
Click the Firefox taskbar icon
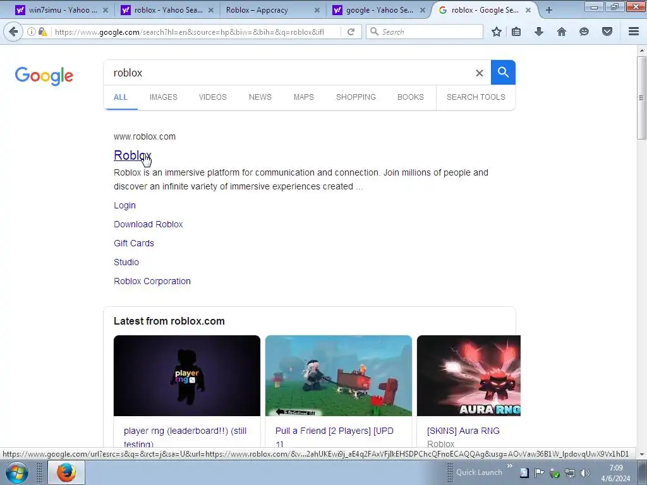(x=66, y=472)
